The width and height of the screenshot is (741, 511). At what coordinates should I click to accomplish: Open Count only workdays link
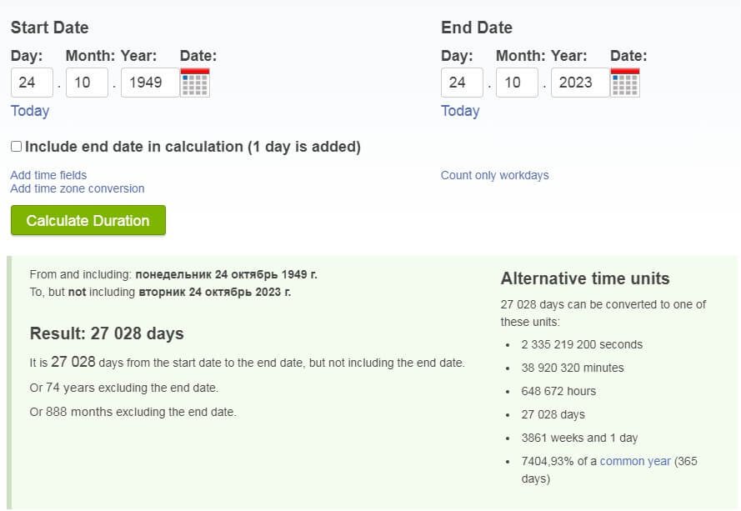[x=494, y=175]
